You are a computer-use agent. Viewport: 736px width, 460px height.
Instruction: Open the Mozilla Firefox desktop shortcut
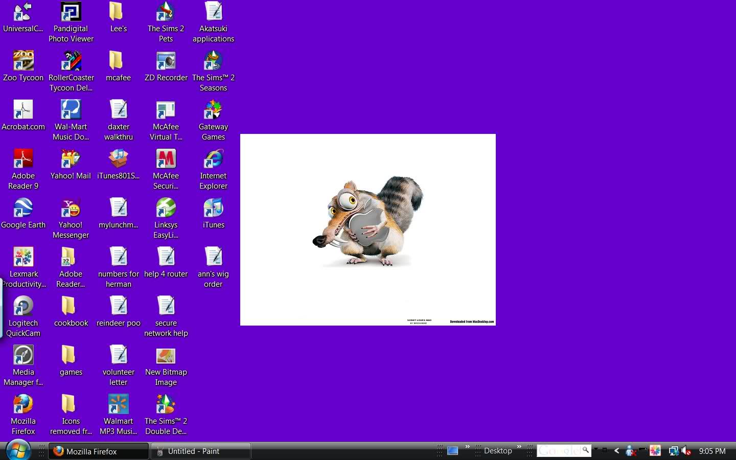coord(23,415)
